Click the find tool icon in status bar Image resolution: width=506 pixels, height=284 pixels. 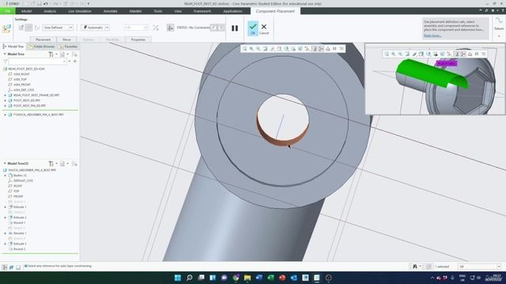[415, 267]
